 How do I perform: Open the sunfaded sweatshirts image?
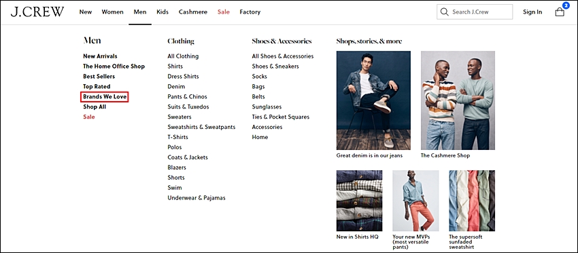coord(472,200)
